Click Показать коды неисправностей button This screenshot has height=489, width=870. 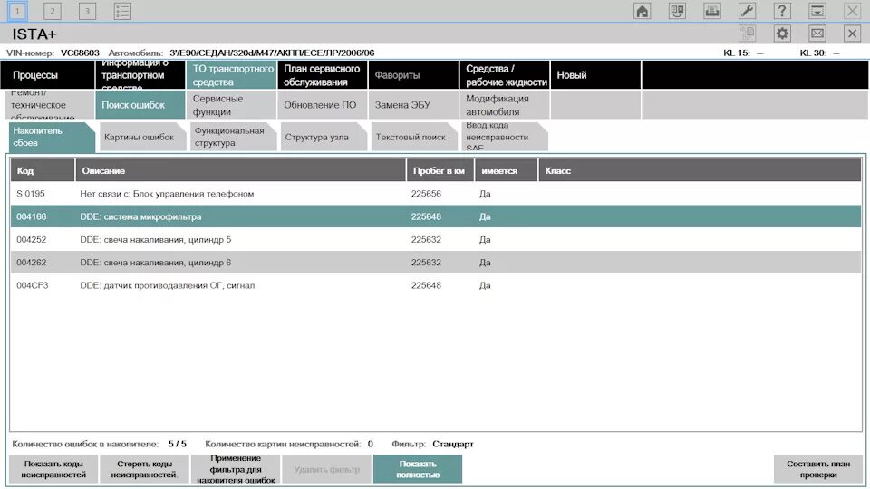pyautogui.click(x=53, y=469)
